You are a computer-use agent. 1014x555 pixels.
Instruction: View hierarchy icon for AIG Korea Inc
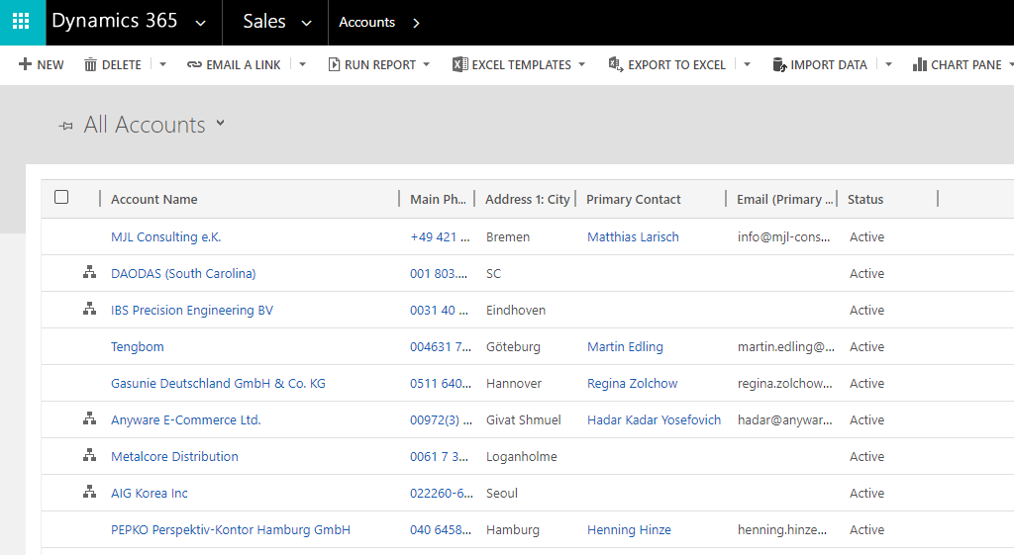[89, 493]
